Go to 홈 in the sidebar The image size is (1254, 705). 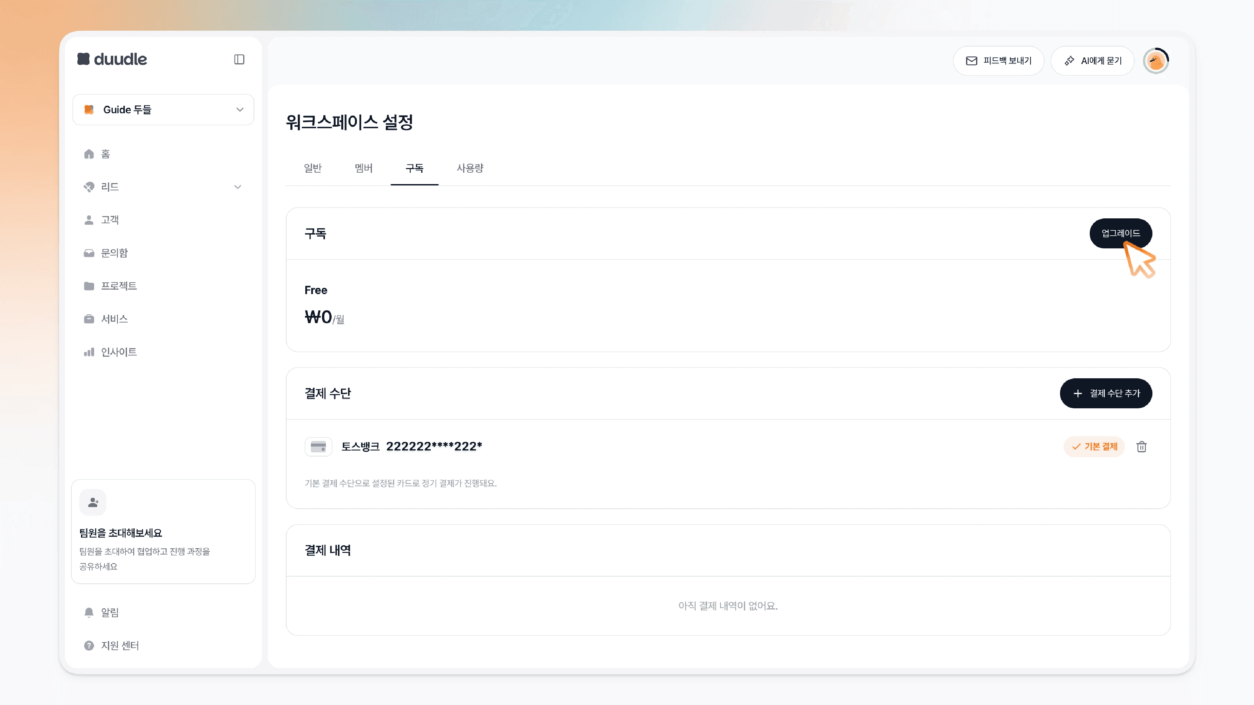tap(163, 154)
